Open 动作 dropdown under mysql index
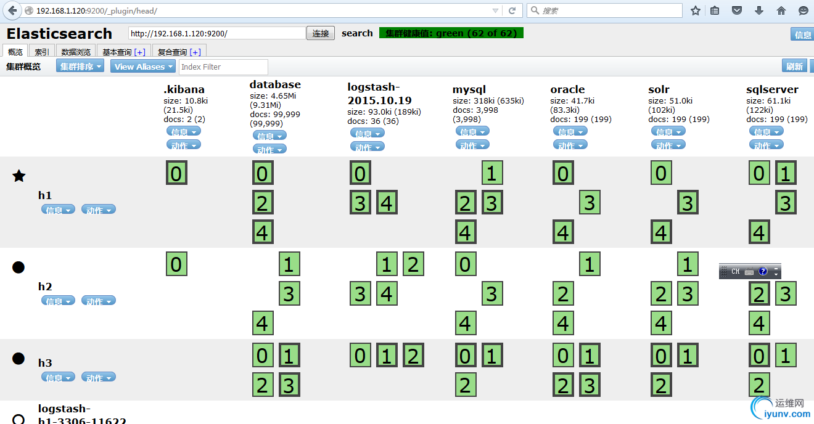Viewport: 814px width, 424px height. [472, 145]
